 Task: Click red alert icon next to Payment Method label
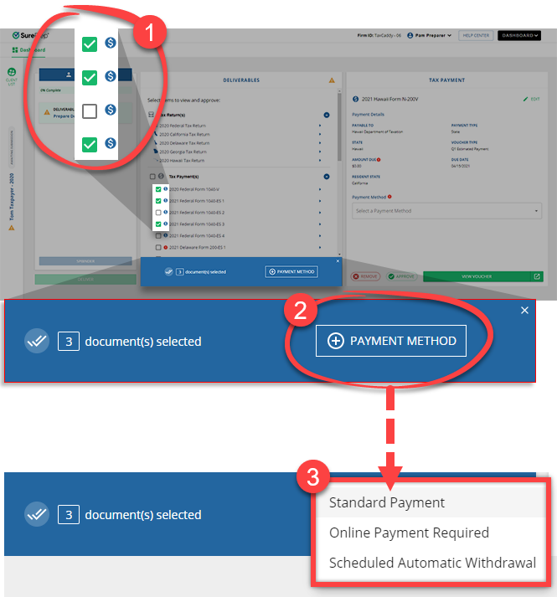(x=389, y=197)
